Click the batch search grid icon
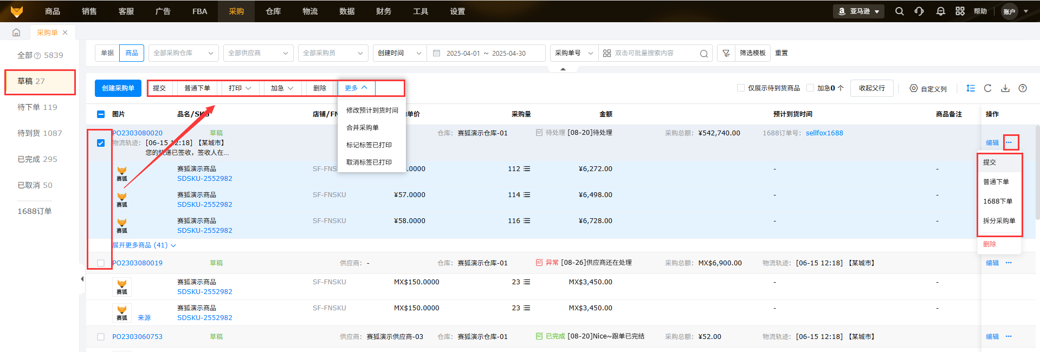Image resolution: width=1040 pixels, height=352 pixels. [x=607, y=53]
